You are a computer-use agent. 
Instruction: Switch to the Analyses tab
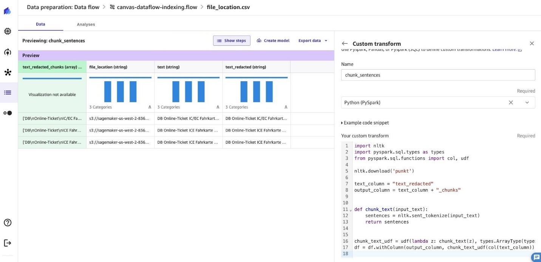tap(86, 24)
